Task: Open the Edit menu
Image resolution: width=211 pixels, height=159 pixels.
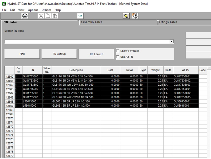Action: click(12, 10)
